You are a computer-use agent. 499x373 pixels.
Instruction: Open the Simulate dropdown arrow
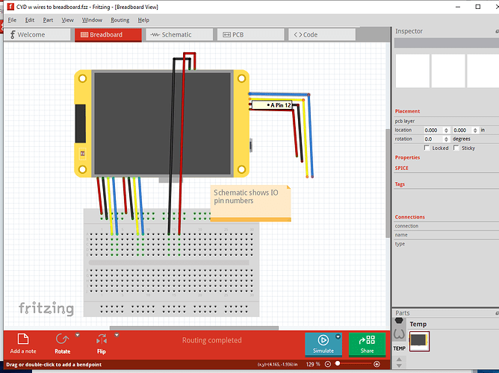tap(338, 336)
